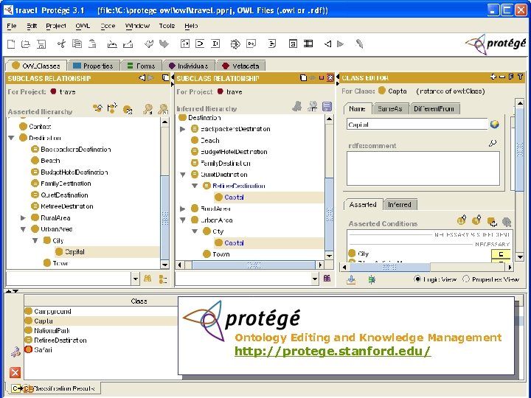Open the DifferentFrom tab in Class Editor
This screenshot has height=398, width=531.
pos(434,108)
